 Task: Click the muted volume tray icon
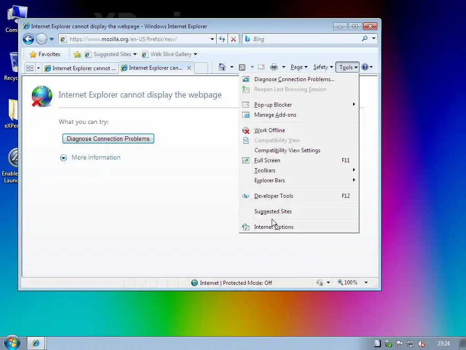[421, 344]
